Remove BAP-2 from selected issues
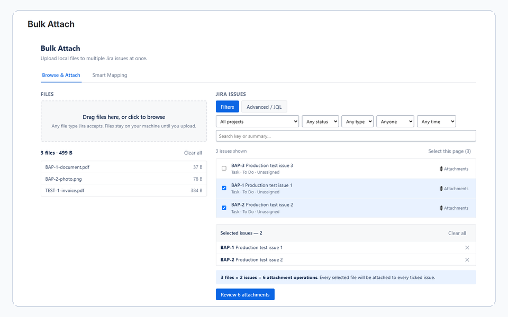This screenshot has width=508, height=317. coord(467,260)
